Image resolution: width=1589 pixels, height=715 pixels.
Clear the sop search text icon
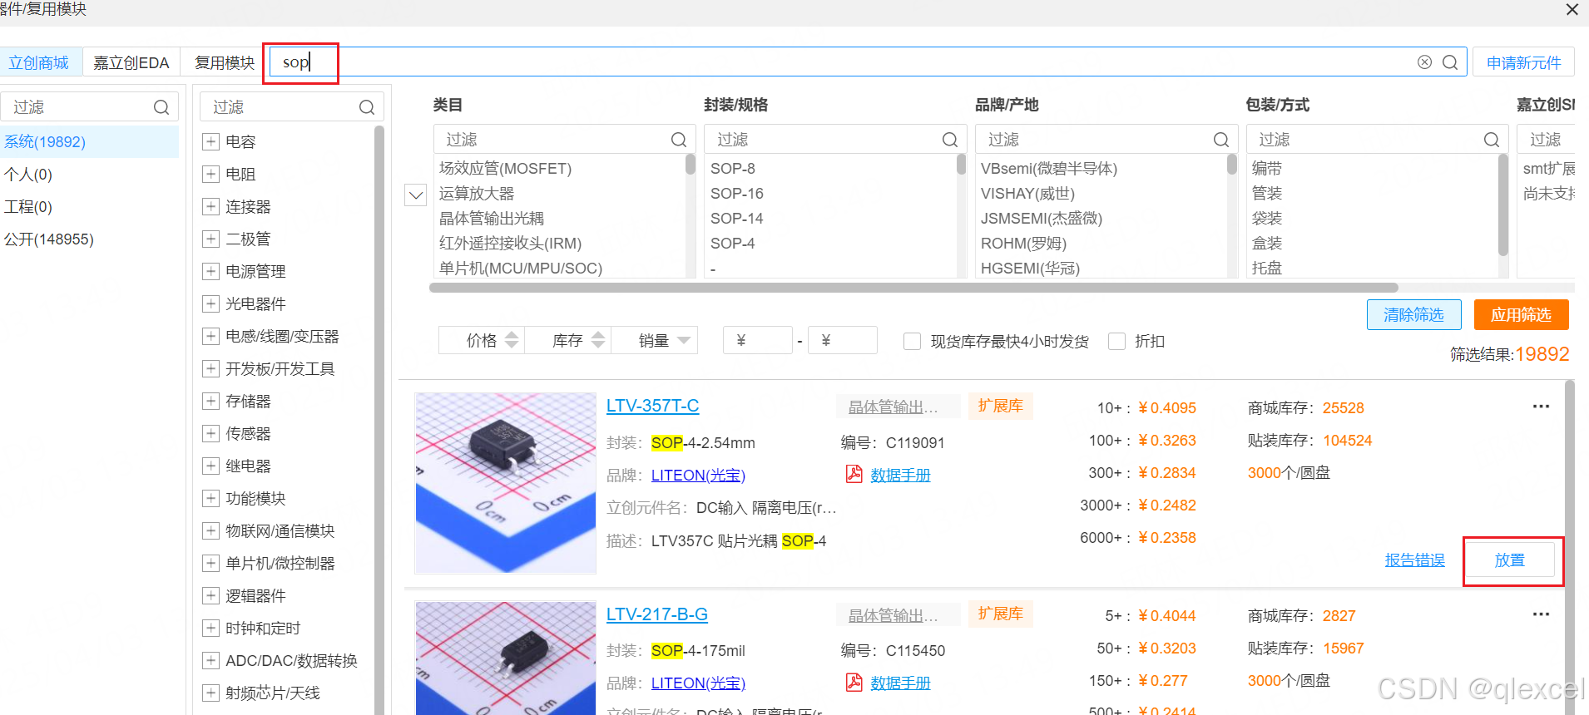(x=1424, y=62)
